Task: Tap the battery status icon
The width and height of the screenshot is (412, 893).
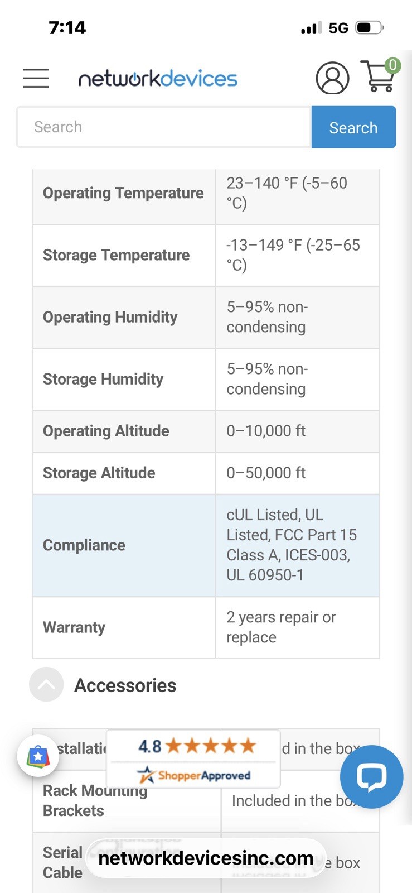Action: 370,27
